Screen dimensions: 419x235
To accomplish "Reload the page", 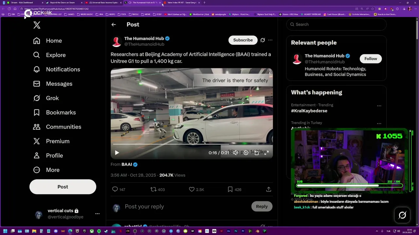I will click(9, 9).
